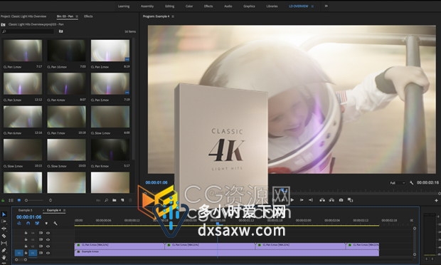Select the Example 4.mov clip in timeline
This screenshot has height=265, width=441.
click(227, 253)
